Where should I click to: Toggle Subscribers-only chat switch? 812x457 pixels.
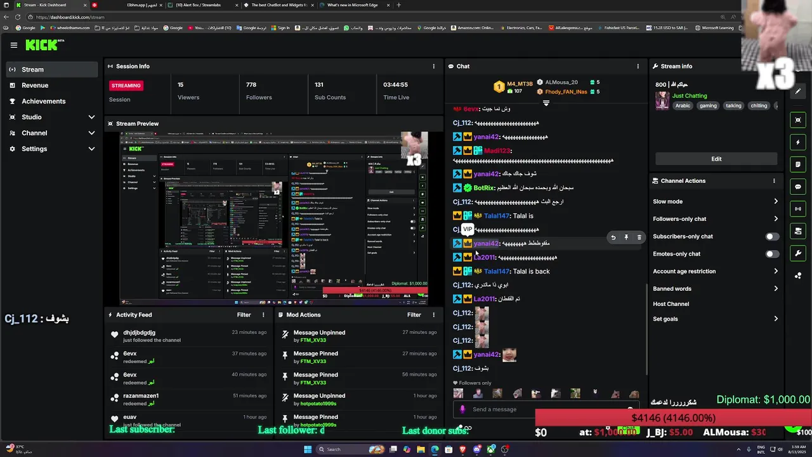(x=771, y=237)
